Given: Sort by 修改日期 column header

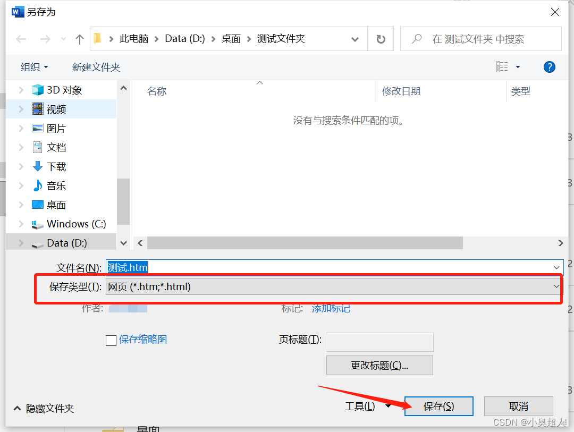Looking at the screenshot, I should click(x=401, y=91).
